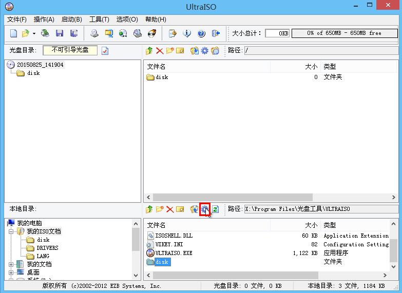Click the New blank document icon
This screenshot has height=293, width=402.
13,33
